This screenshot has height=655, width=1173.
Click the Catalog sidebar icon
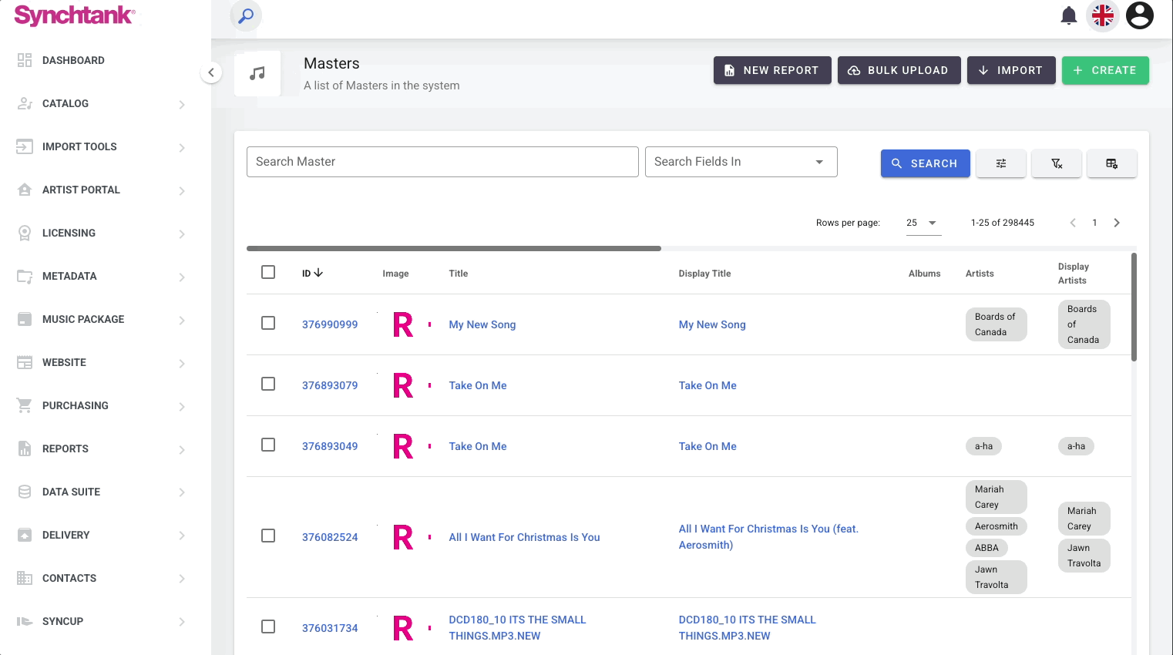25,103
